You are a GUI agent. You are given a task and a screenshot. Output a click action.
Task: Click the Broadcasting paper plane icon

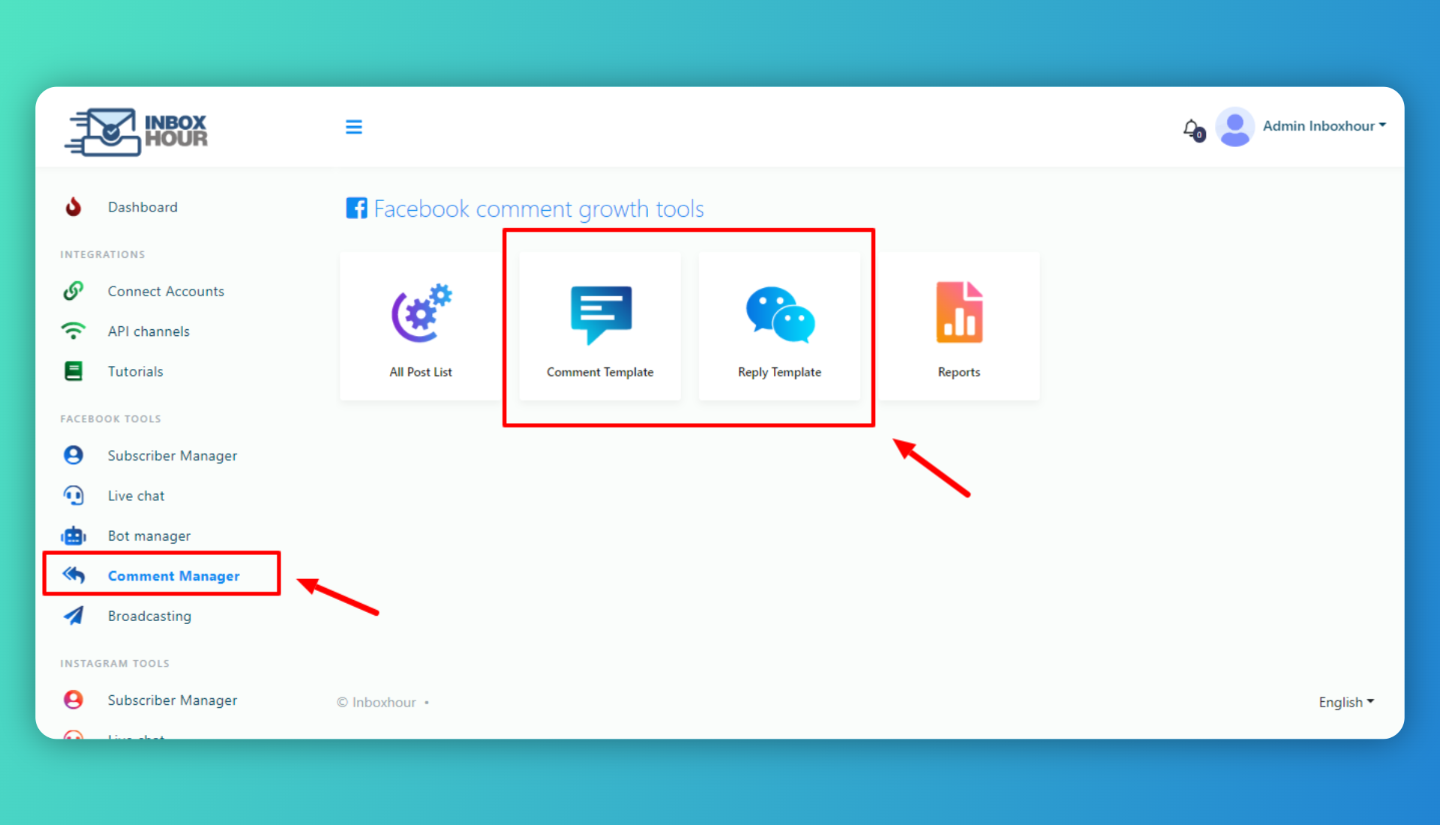pyautogui.click(x=73, y=616)
